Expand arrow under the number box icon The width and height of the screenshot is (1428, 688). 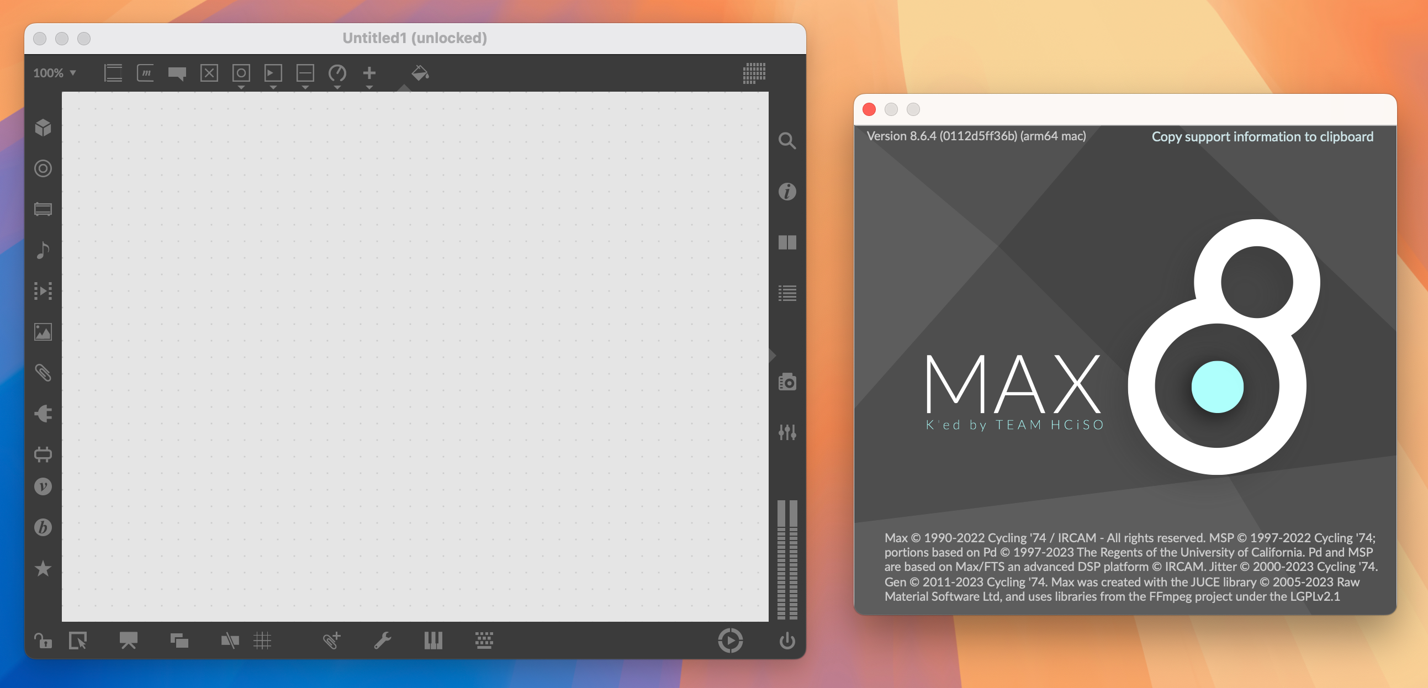tap(273, 88)
